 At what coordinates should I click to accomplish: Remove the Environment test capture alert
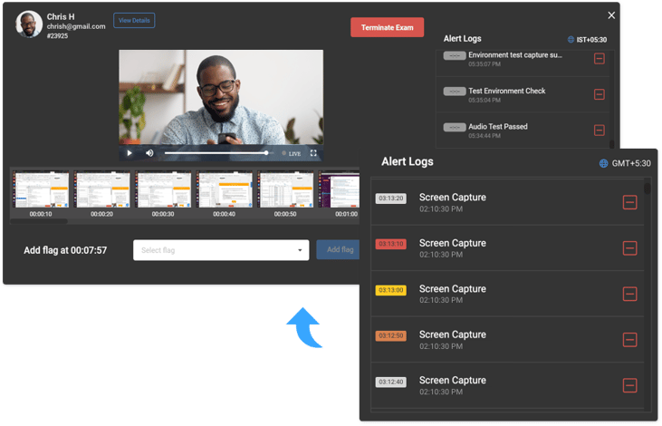pyautogui.click(x=600, y=58)
